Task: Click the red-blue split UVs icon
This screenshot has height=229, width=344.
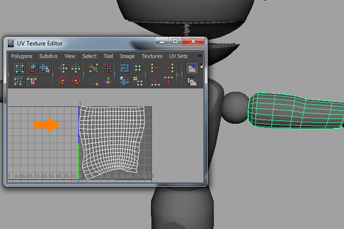Action: (107, 68)
